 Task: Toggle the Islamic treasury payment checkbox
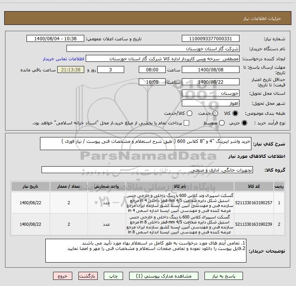coord(186,123)
